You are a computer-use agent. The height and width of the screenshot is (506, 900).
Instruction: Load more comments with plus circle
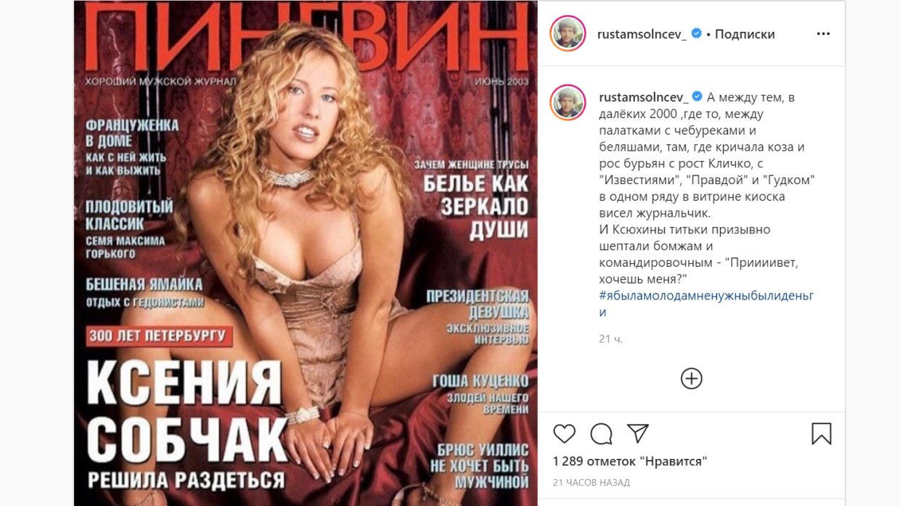[691, 378]
